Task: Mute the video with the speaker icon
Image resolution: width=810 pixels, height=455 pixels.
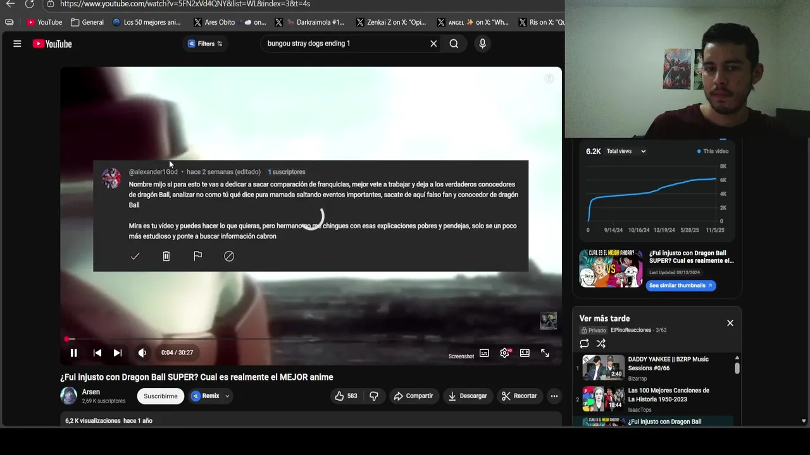Action: pos(142,353)
